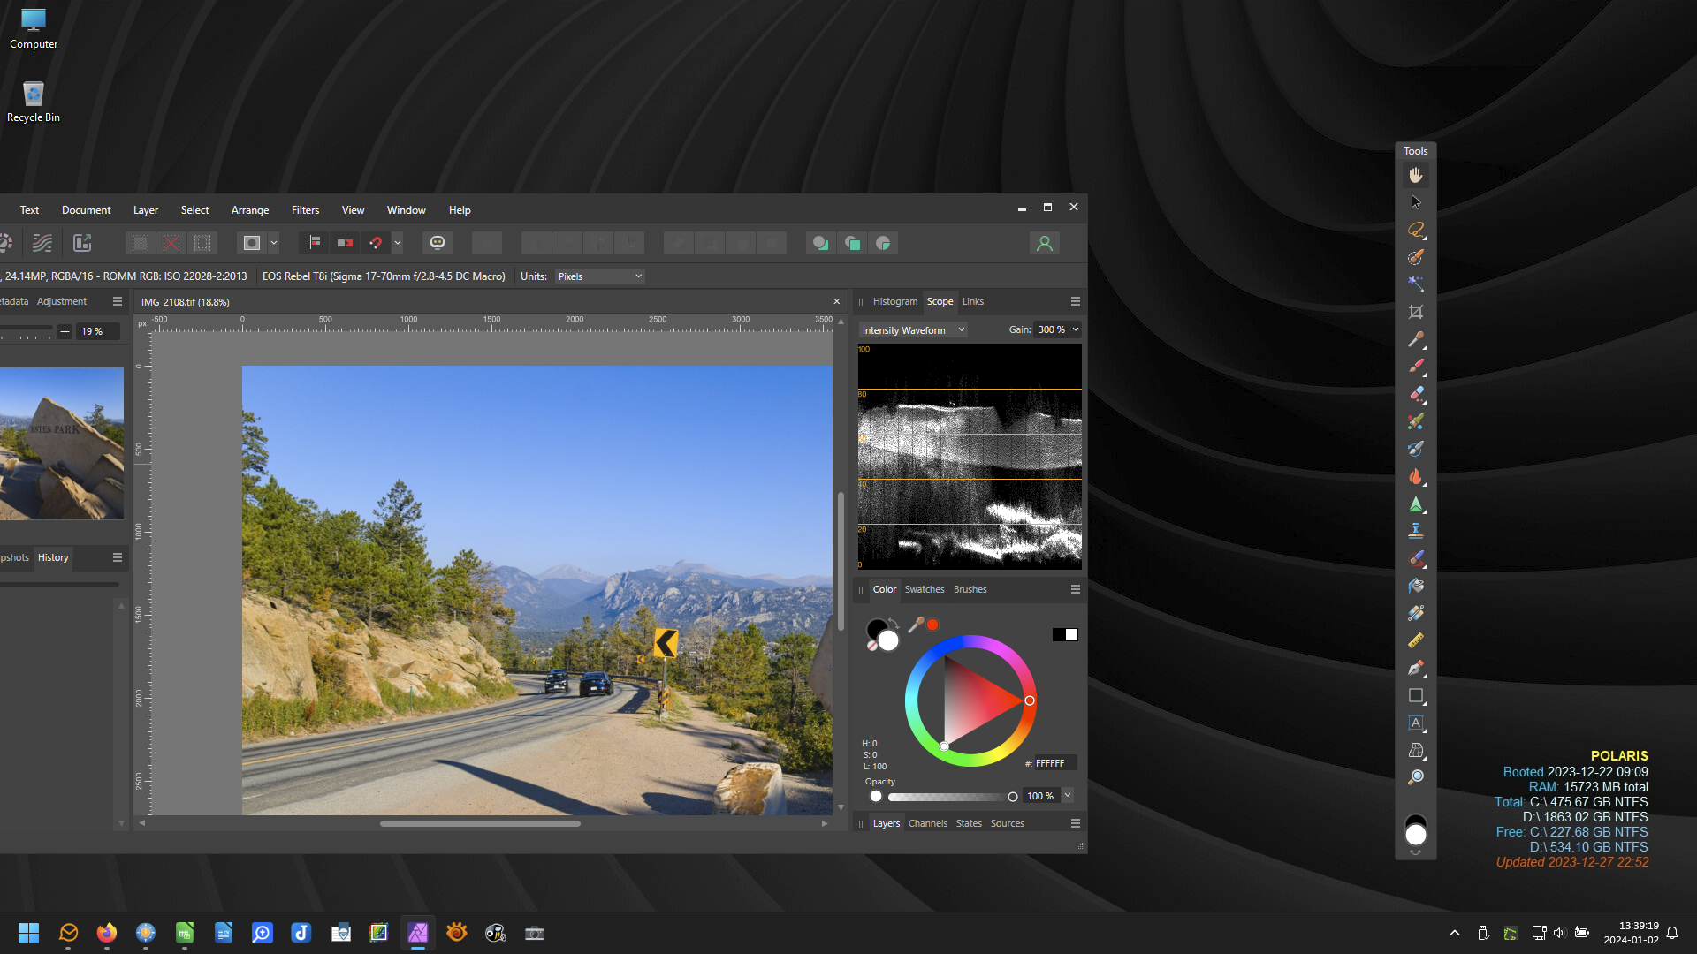Image resolution: width=1697 pixels, height=954 pixels.
Task: Click the Select All toolbar icon
Action: [140, 243]
